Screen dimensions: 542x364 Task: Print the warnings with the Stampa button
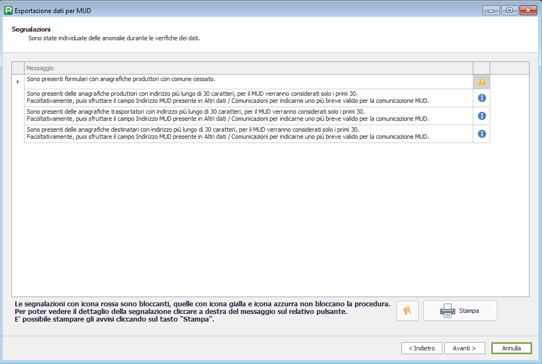coord(460,311)
